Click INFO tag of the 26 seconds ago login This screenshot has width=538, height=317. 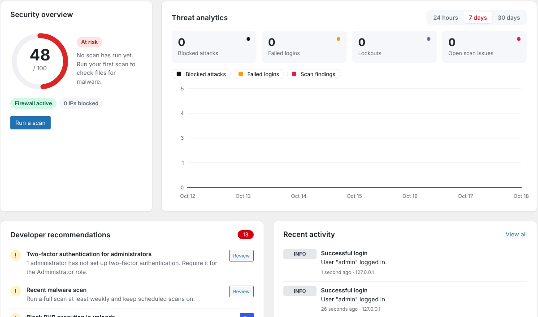pos(300,291)
